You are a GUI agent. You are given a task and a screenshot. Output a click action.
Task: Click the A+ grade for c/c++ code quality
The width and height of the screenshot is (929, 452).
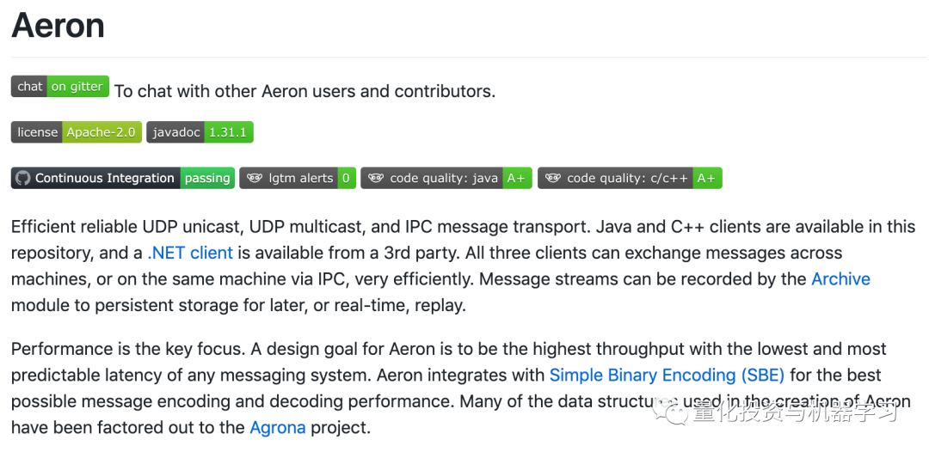click(706, 178)
